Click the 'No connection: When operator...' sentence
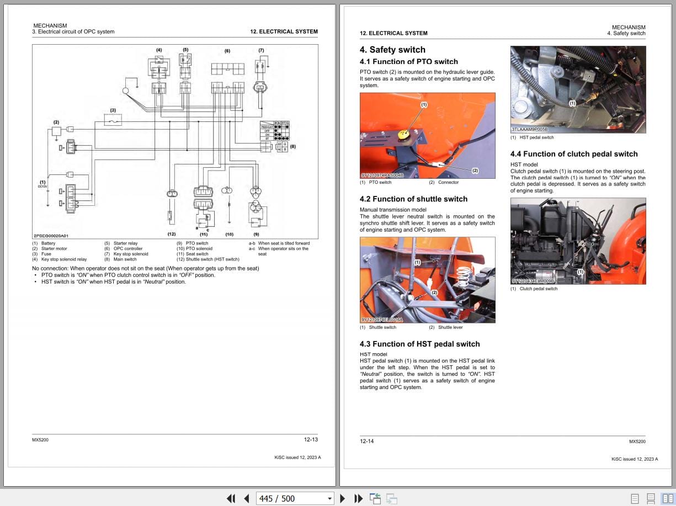 point(146,269)
